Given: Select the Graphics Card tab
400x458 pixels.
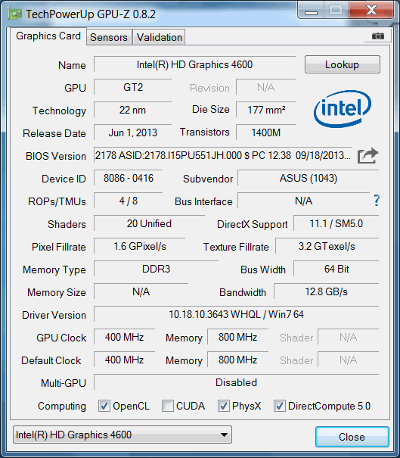Looking at the screenshot, I should 48,36.
